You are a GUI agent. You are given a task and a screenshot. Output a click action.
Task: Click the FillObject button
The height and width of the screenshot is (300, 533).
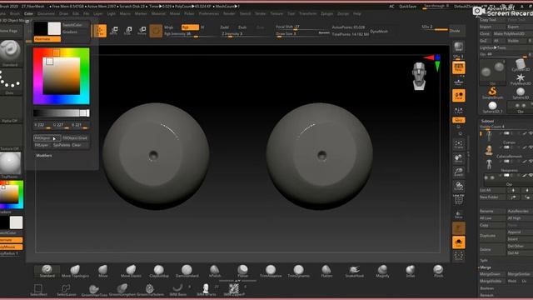tap(47, 138)
